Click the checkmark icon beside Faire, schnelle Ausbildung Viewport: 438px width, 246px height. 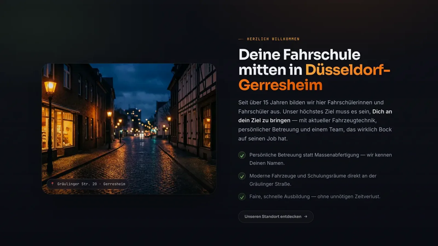[242, 197]
